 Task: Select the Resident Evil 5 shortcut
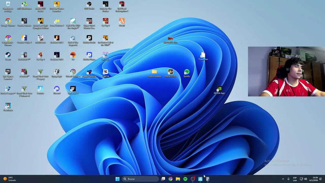click(57, 39)
